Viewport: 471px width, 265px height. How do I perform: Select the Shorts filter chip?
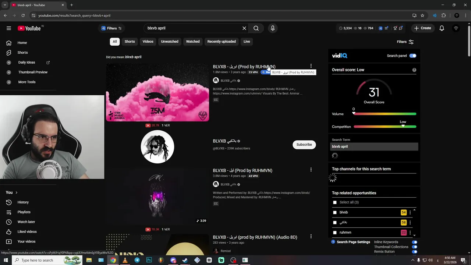[130, 42]
